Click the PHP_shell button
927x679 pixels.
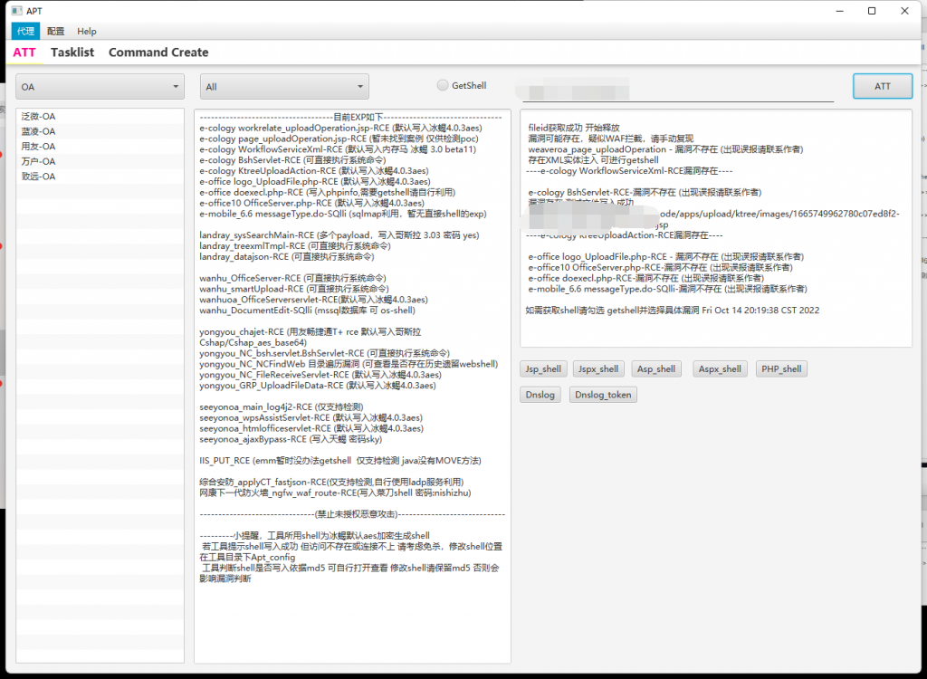[781, 369]
